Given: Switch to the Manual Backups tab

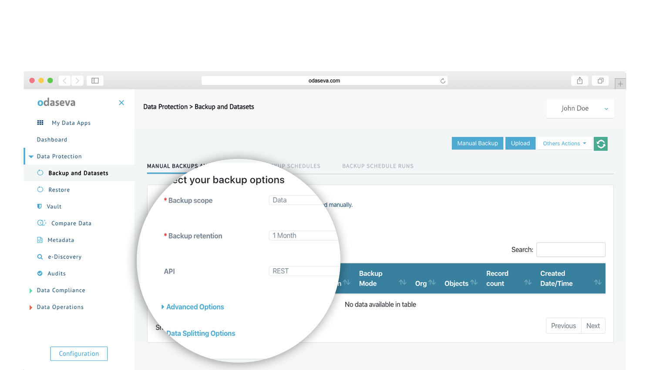Looking at the screenshot, I should (176, 166).
